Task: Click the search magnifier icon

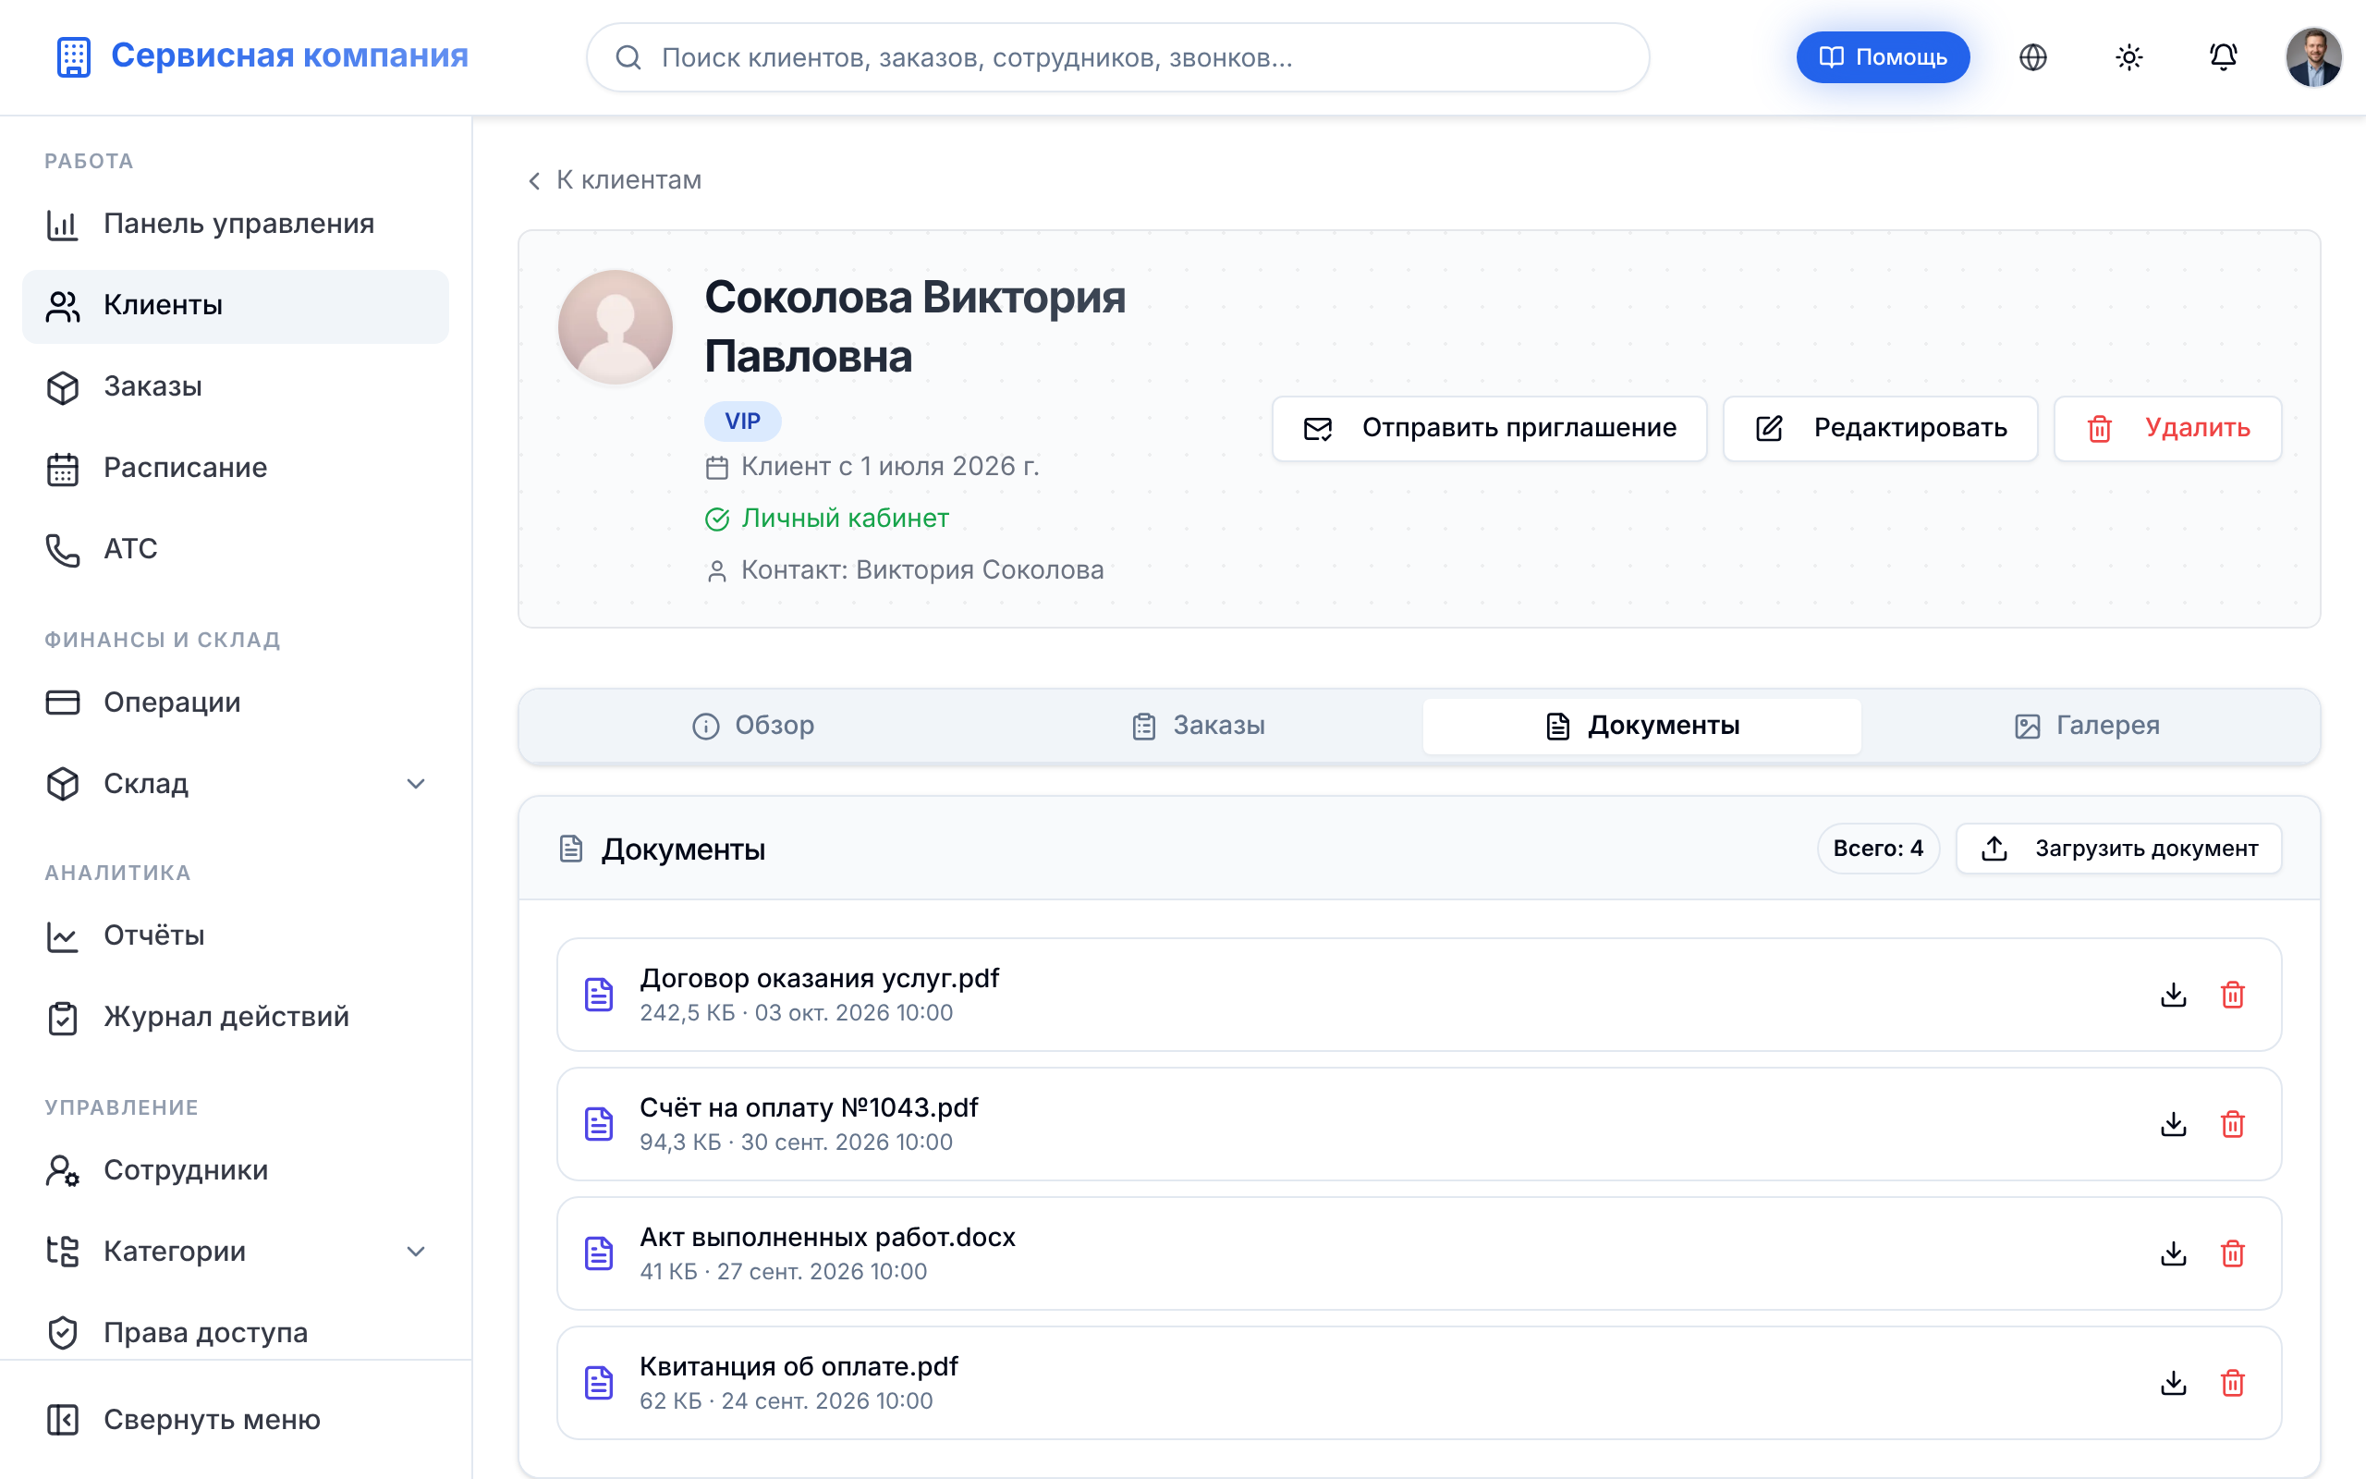Action: 628,57
